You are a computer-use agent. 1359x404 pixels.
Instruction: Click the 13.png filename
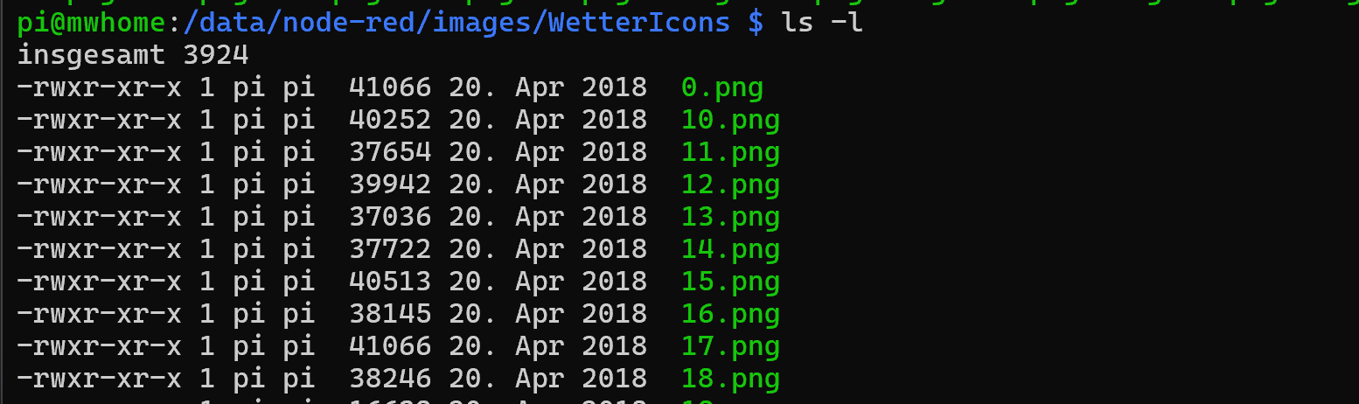coord(730,217)
